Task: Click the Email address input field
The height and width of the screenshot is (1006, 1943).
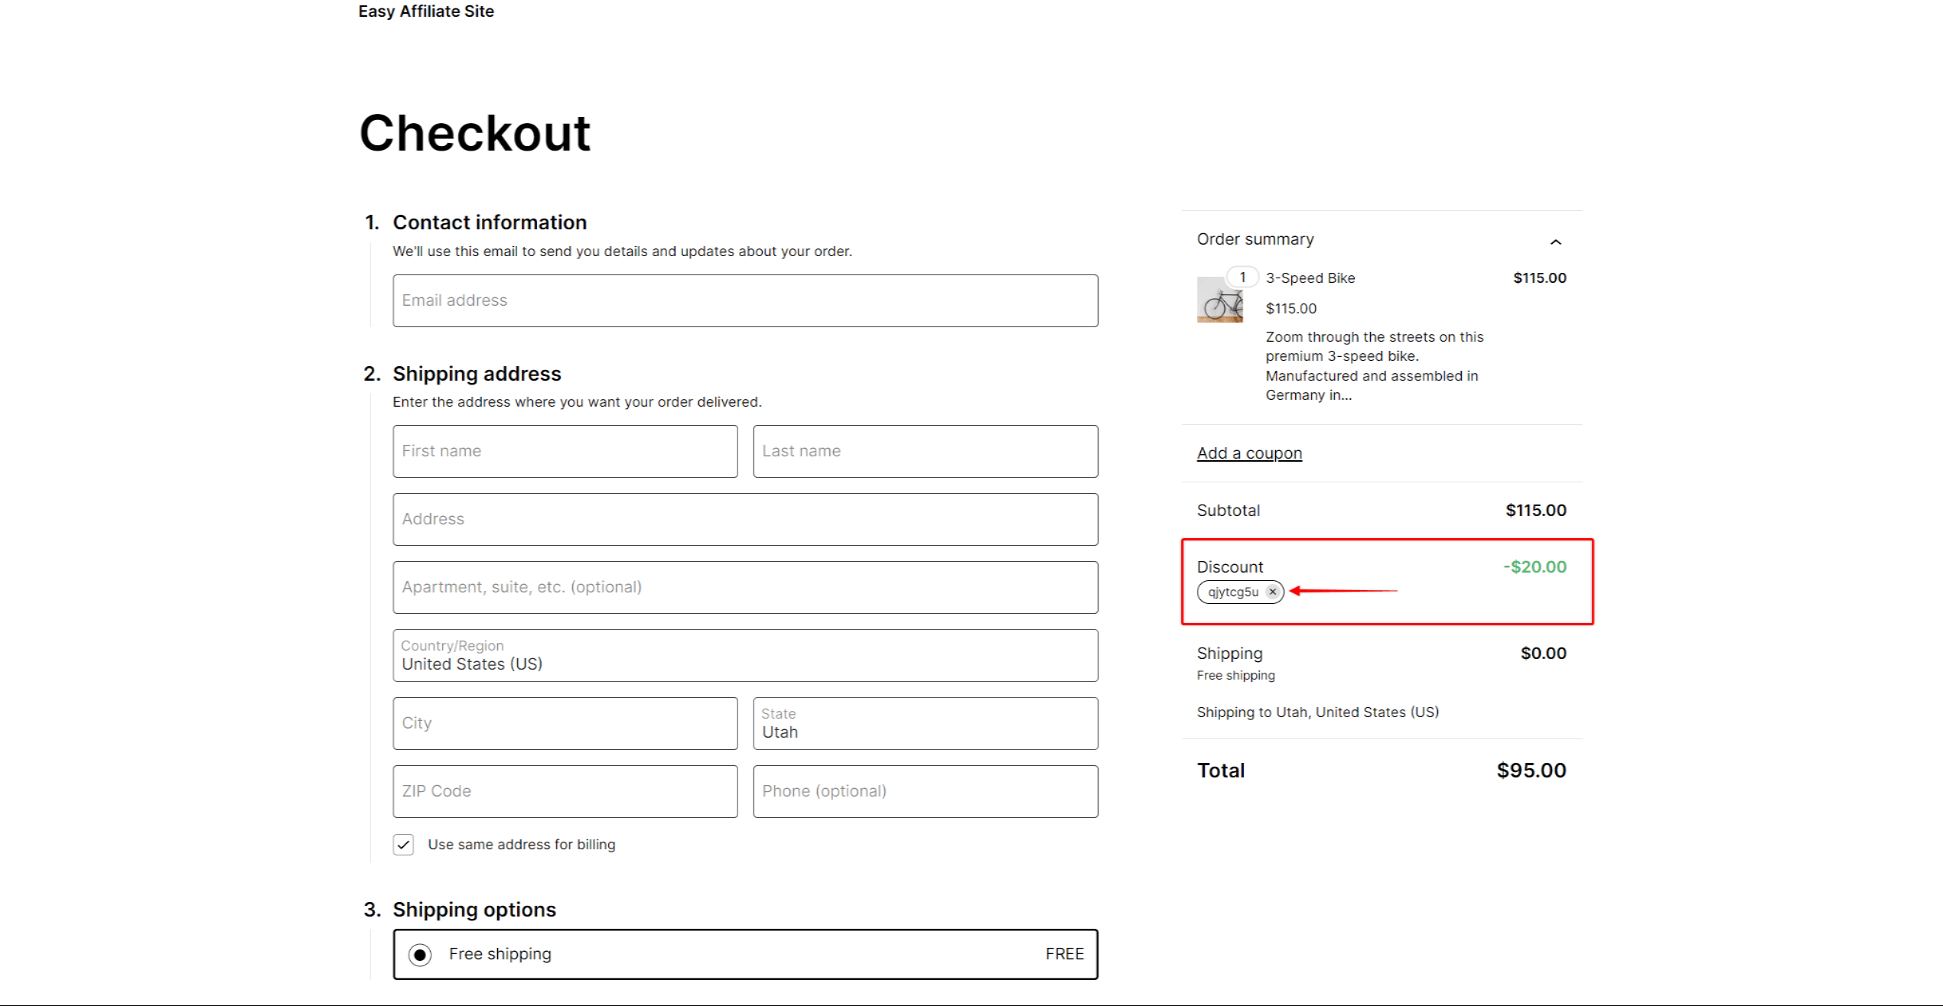Action: (x=747, y=300)
